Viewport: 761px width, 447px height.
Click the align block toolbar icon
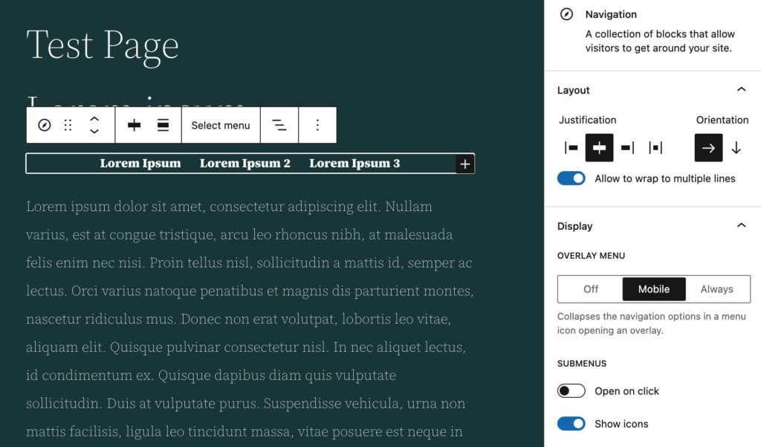163,125
